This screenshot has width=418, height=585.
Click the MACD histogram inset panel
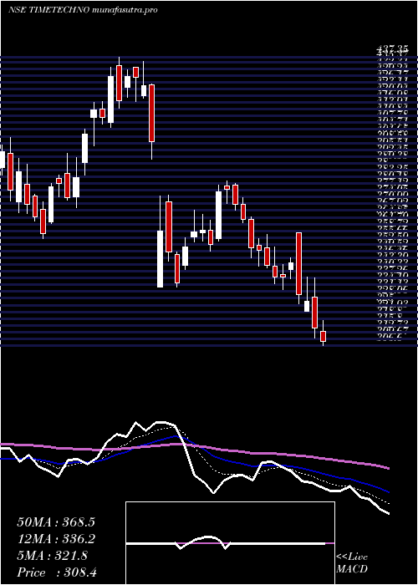click(x=230, y=543)
